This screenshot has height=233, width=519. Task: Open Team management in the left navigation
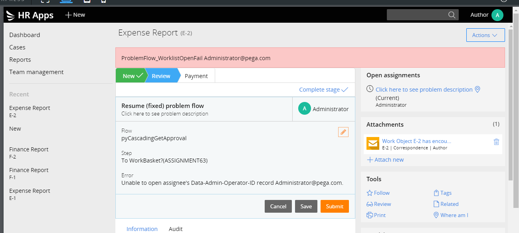point(36,72)
